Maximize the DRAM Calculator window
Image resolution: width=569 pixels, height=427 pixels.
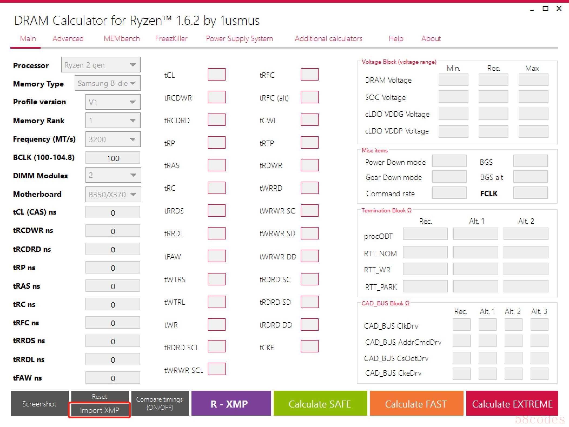click(x=545, y=9)
